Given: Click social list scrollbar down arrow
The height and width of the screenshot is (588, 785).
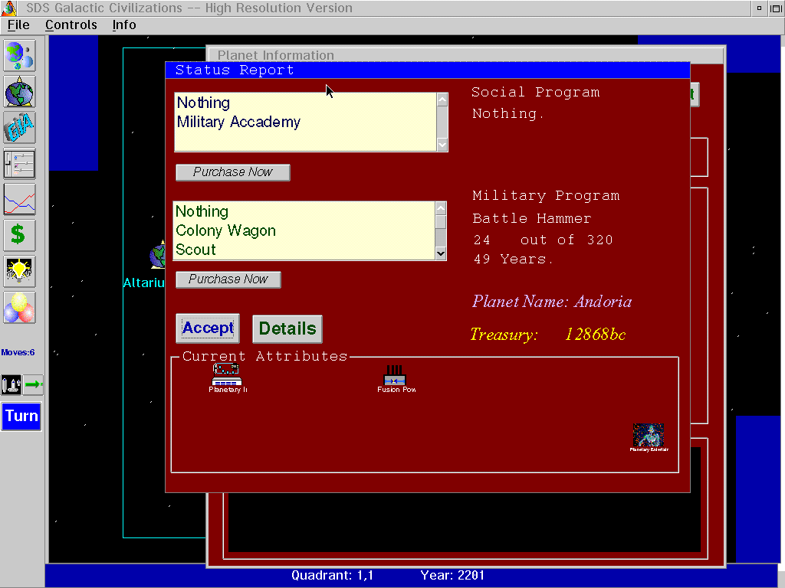Looking at the screenshot, I should pyautogui.click(x=442, y=145).
